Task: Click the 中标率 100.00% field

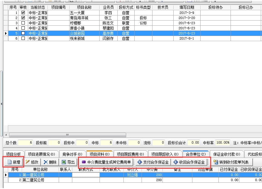Action: pyautogui.click(x=223, y=143)
